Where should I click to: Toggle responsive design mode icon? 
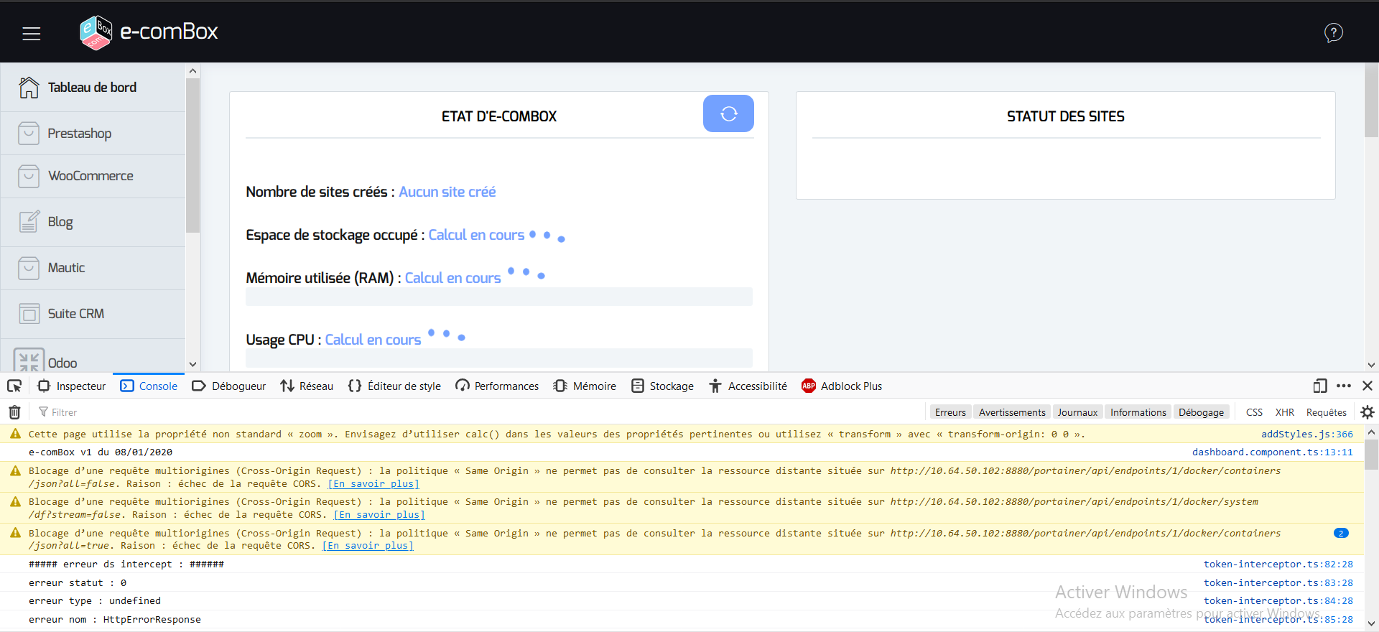click(1319, 386)
